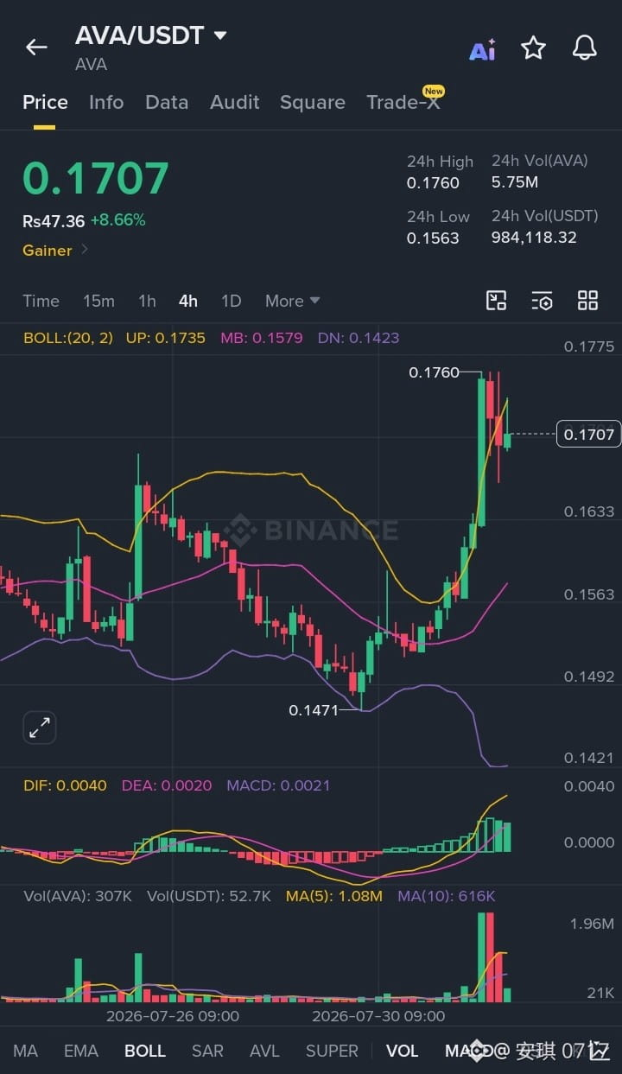
Task: Enable the EMA indicator
Action: 81,1051
